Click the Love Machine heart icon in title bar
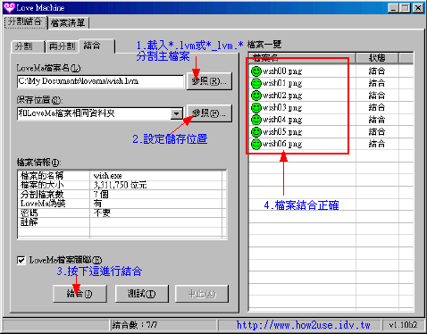 coord(9,7)
